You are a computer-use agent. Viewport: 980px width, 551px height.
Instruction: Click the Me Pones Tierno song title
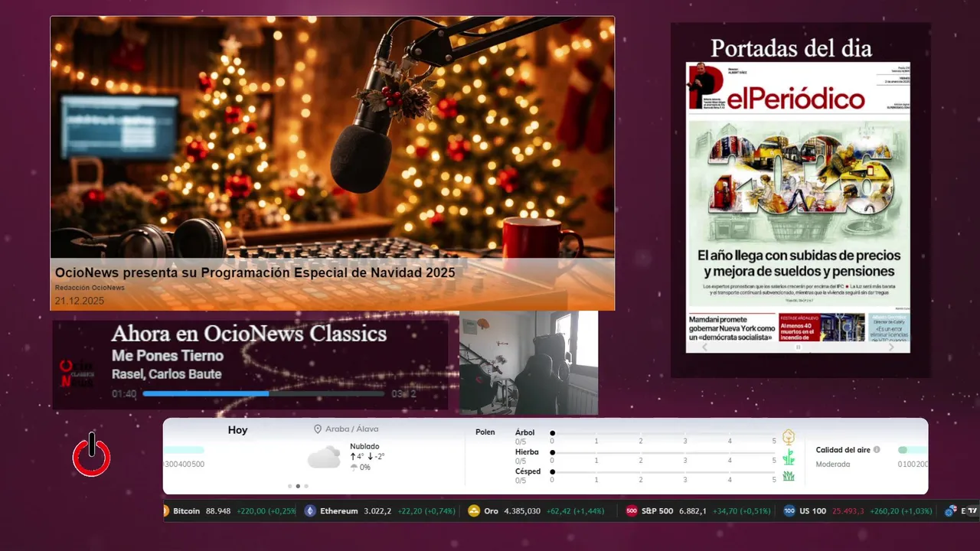pos(168,356)
